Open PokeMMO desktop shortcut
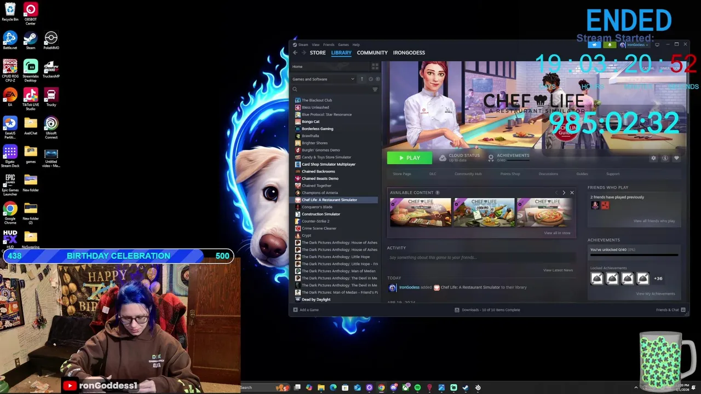 click(51, 40)
